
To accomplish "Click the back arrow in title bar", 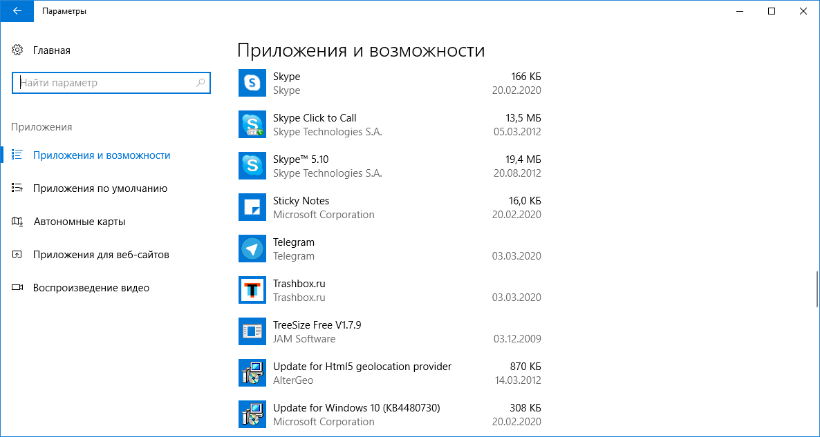I will point(17,11).
